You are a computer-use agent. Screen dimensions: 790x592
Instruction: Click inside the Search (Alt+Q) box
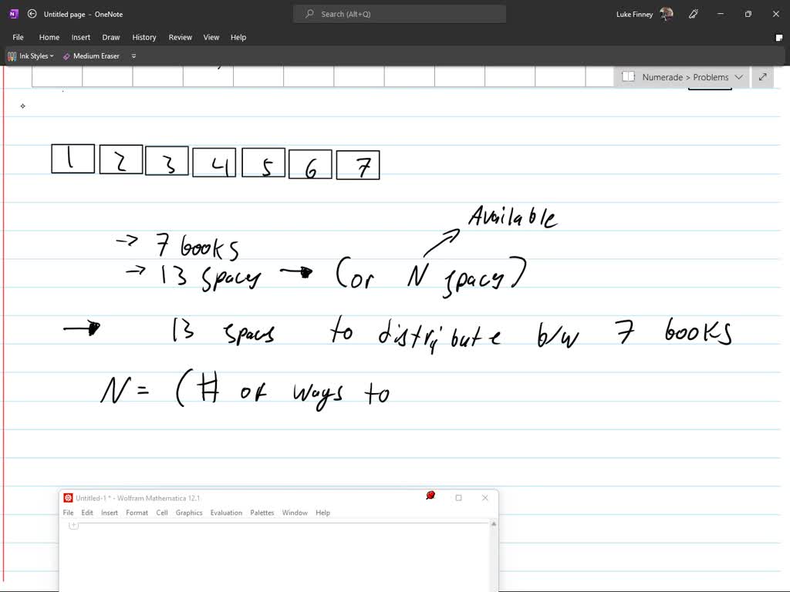pyautogui.click(x=400, y=14)
